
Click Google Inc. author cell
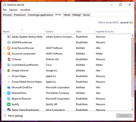pos(52,71)
